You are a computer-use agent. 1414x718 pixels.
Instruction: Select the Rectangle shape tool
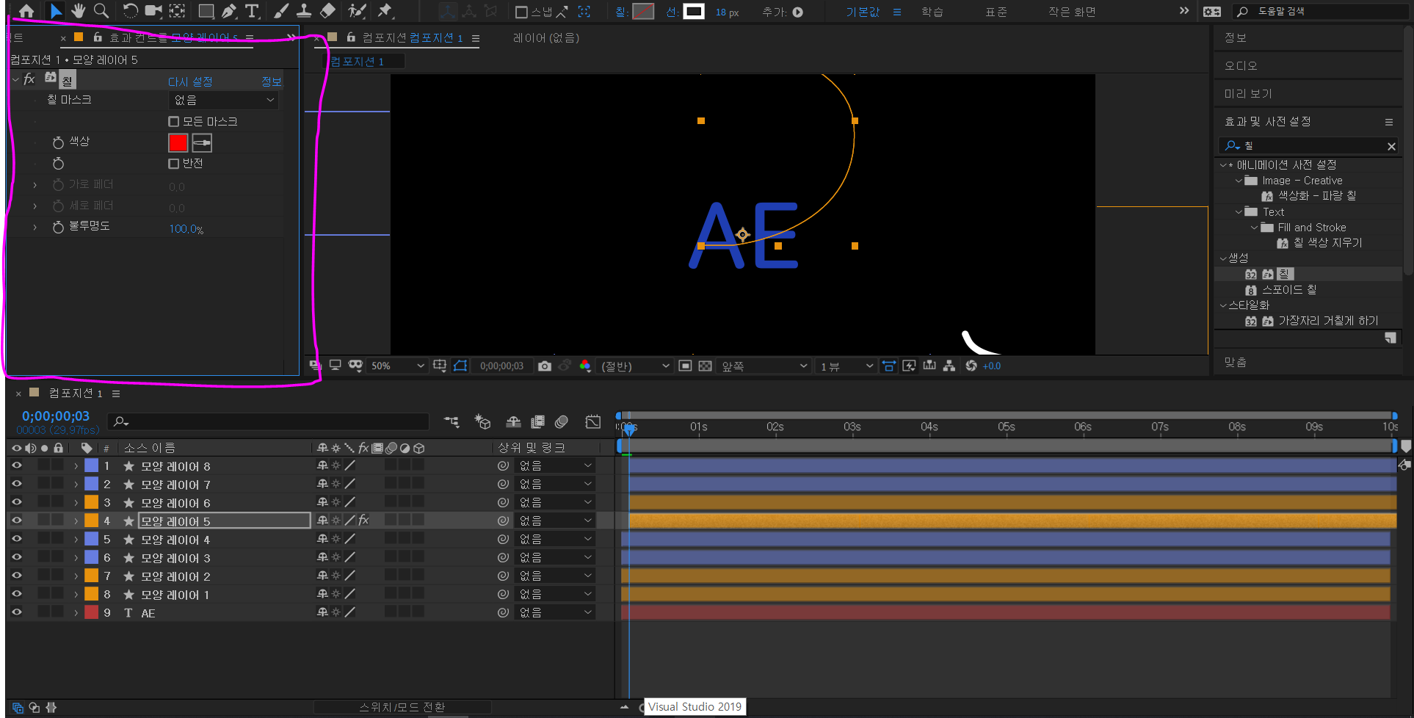coord(206,11)
